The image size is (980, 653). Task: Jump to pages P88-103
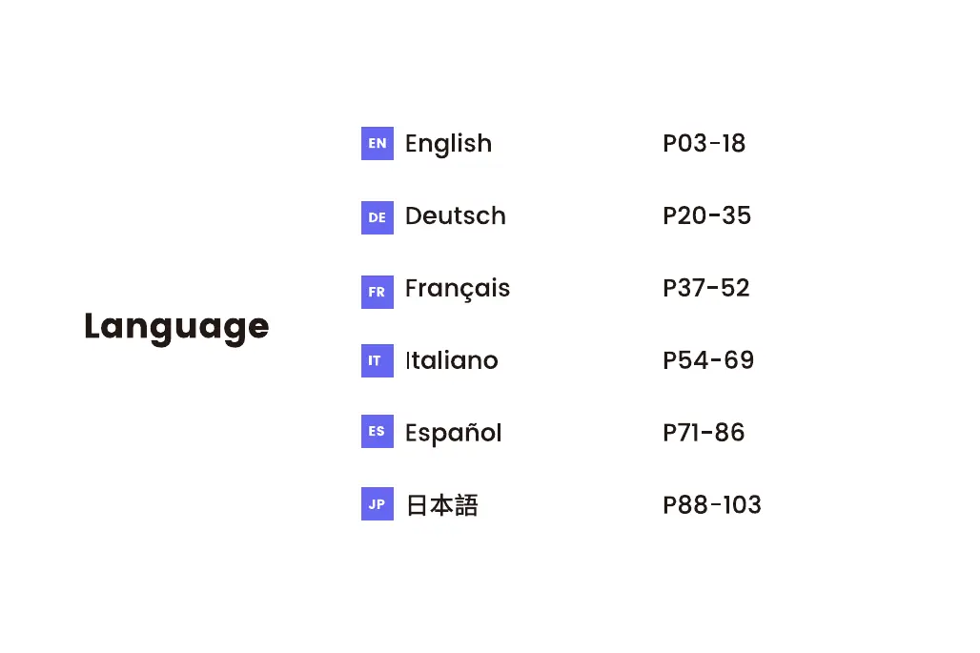[x=711, y=505]
